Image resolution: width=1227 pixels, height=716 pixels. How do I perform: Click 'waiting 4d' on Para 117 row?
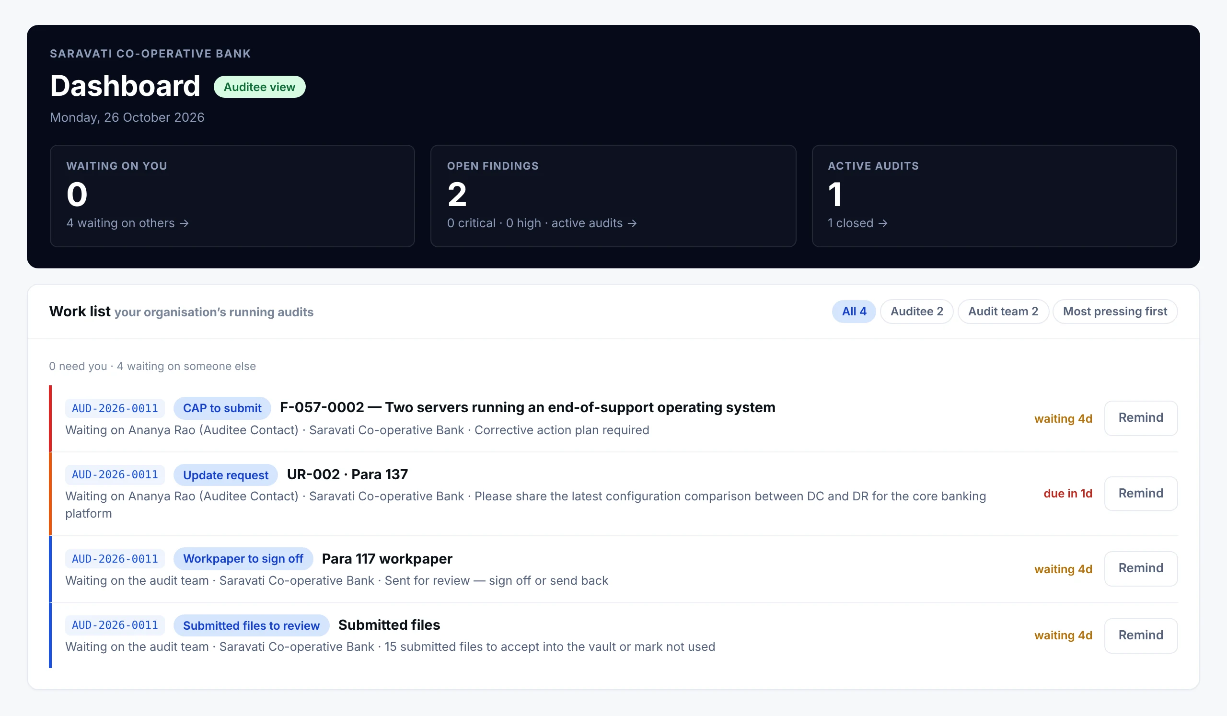point(1064,569)
